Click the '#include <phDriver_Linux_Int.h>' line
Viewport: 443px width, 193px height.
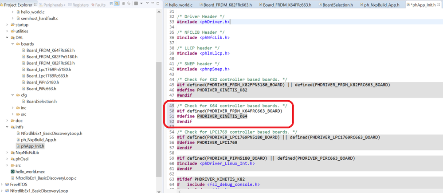(216, 163)
